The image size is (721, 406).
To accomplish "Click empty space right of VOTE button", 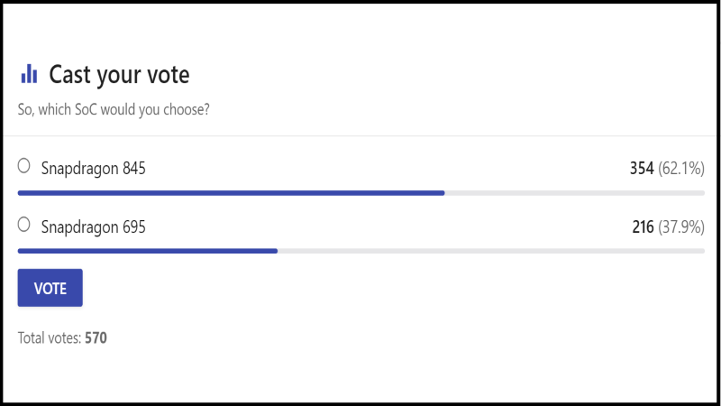I will (360, 288).
